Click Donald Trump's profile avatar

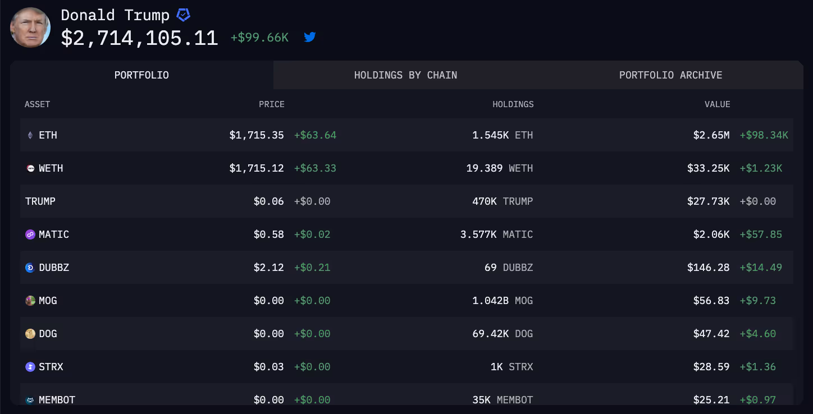click(x=30, y=27)
